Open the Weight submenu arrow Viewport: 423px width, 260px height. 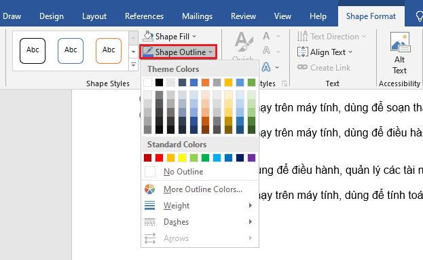251,206
